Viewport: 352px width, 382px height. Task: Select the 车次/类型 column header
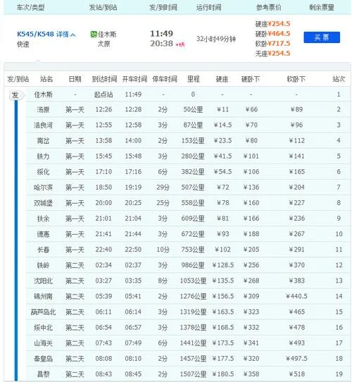[x=30, y=7]
